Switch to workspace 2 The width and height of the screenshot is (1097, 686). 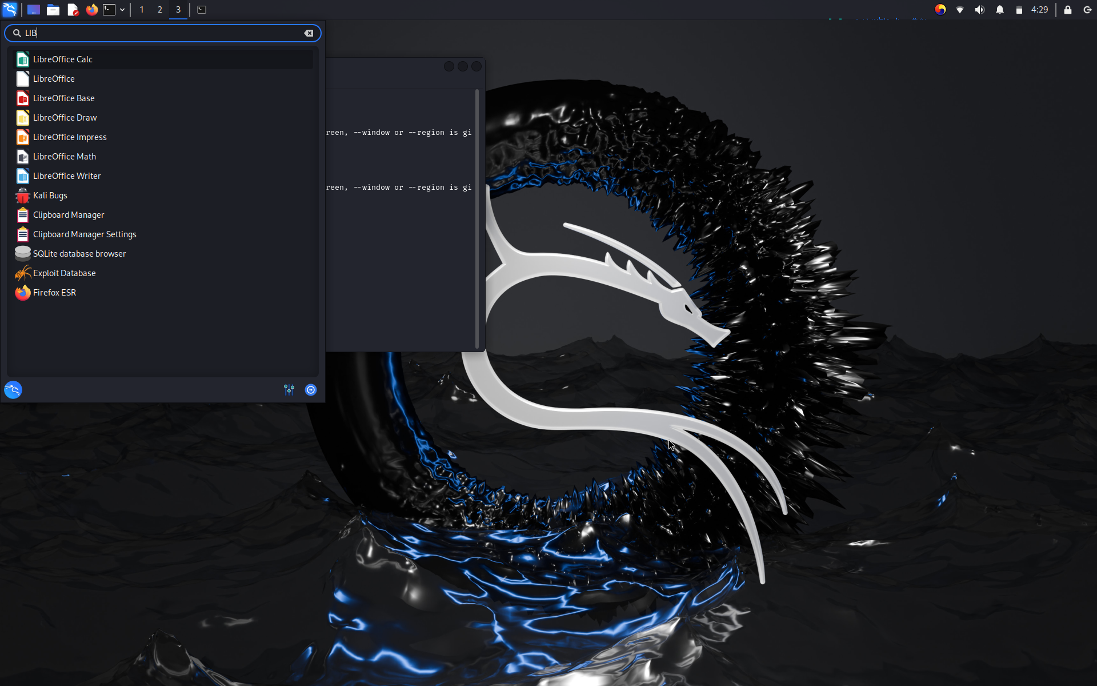coord(160,10)
